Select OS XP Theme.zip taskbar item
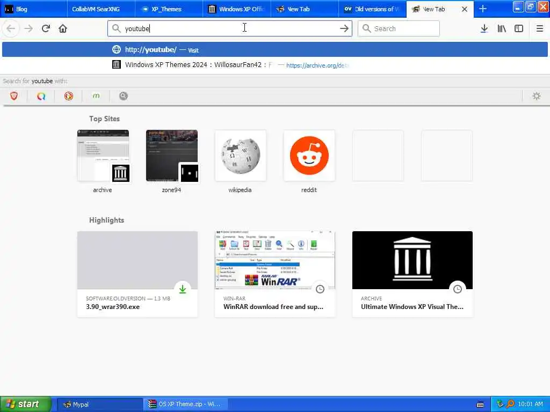Image resolution: width=550 pixels, height=412 pixels. 186,404
